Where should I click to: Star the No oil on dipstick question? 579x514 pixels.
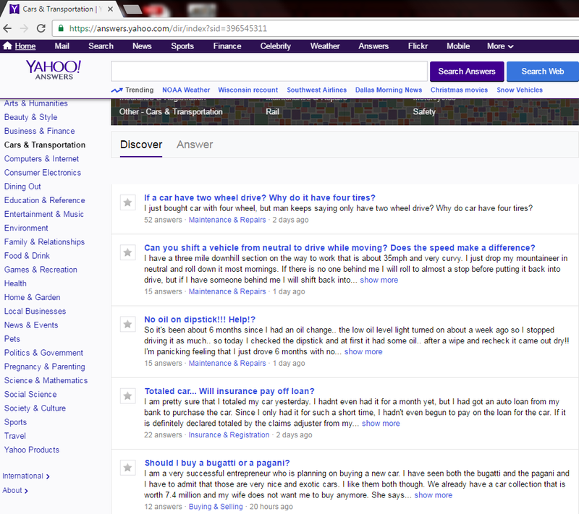click(x=128, y=324)
